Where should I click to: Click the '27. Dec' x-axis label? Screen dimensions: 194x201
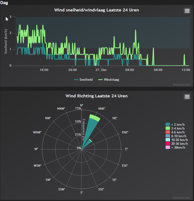pyautogui.click(x=101, y=70)
